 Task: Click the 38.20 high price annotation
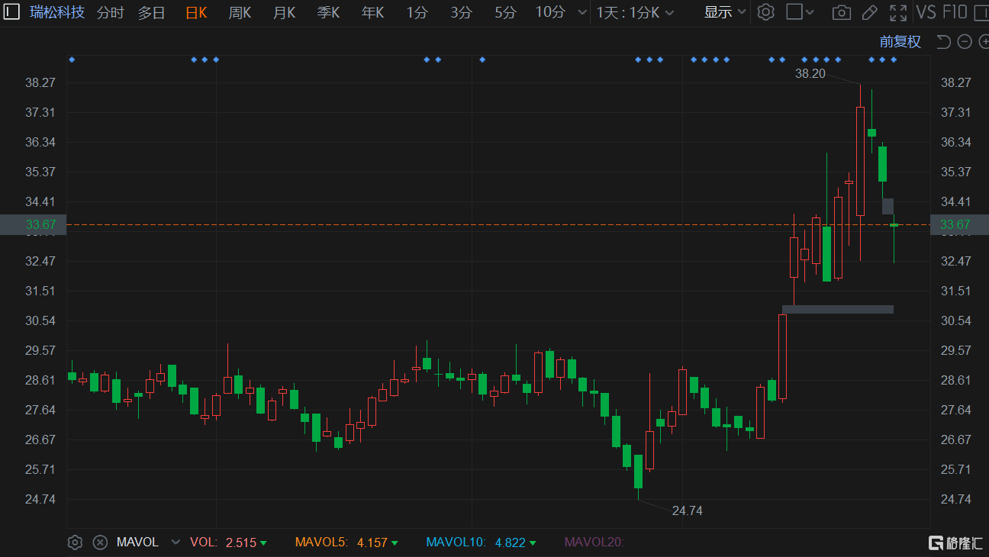click(x=810, y=74)
